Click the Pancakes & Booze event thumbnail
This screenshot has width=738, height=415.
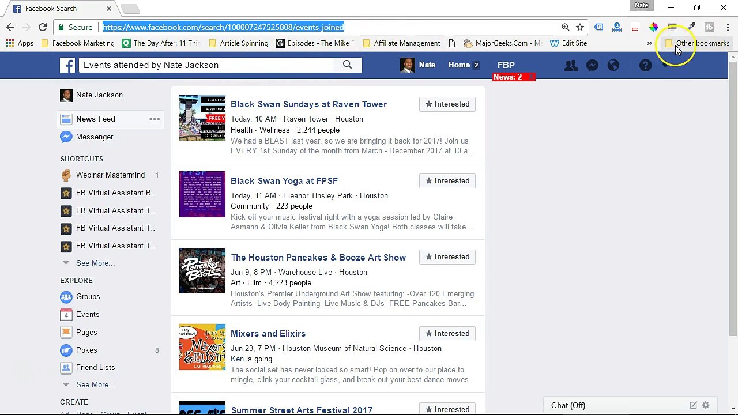click(202, 270)
